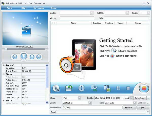
Task: Stop ripping with the square stop icon
Action: point(128,88)
